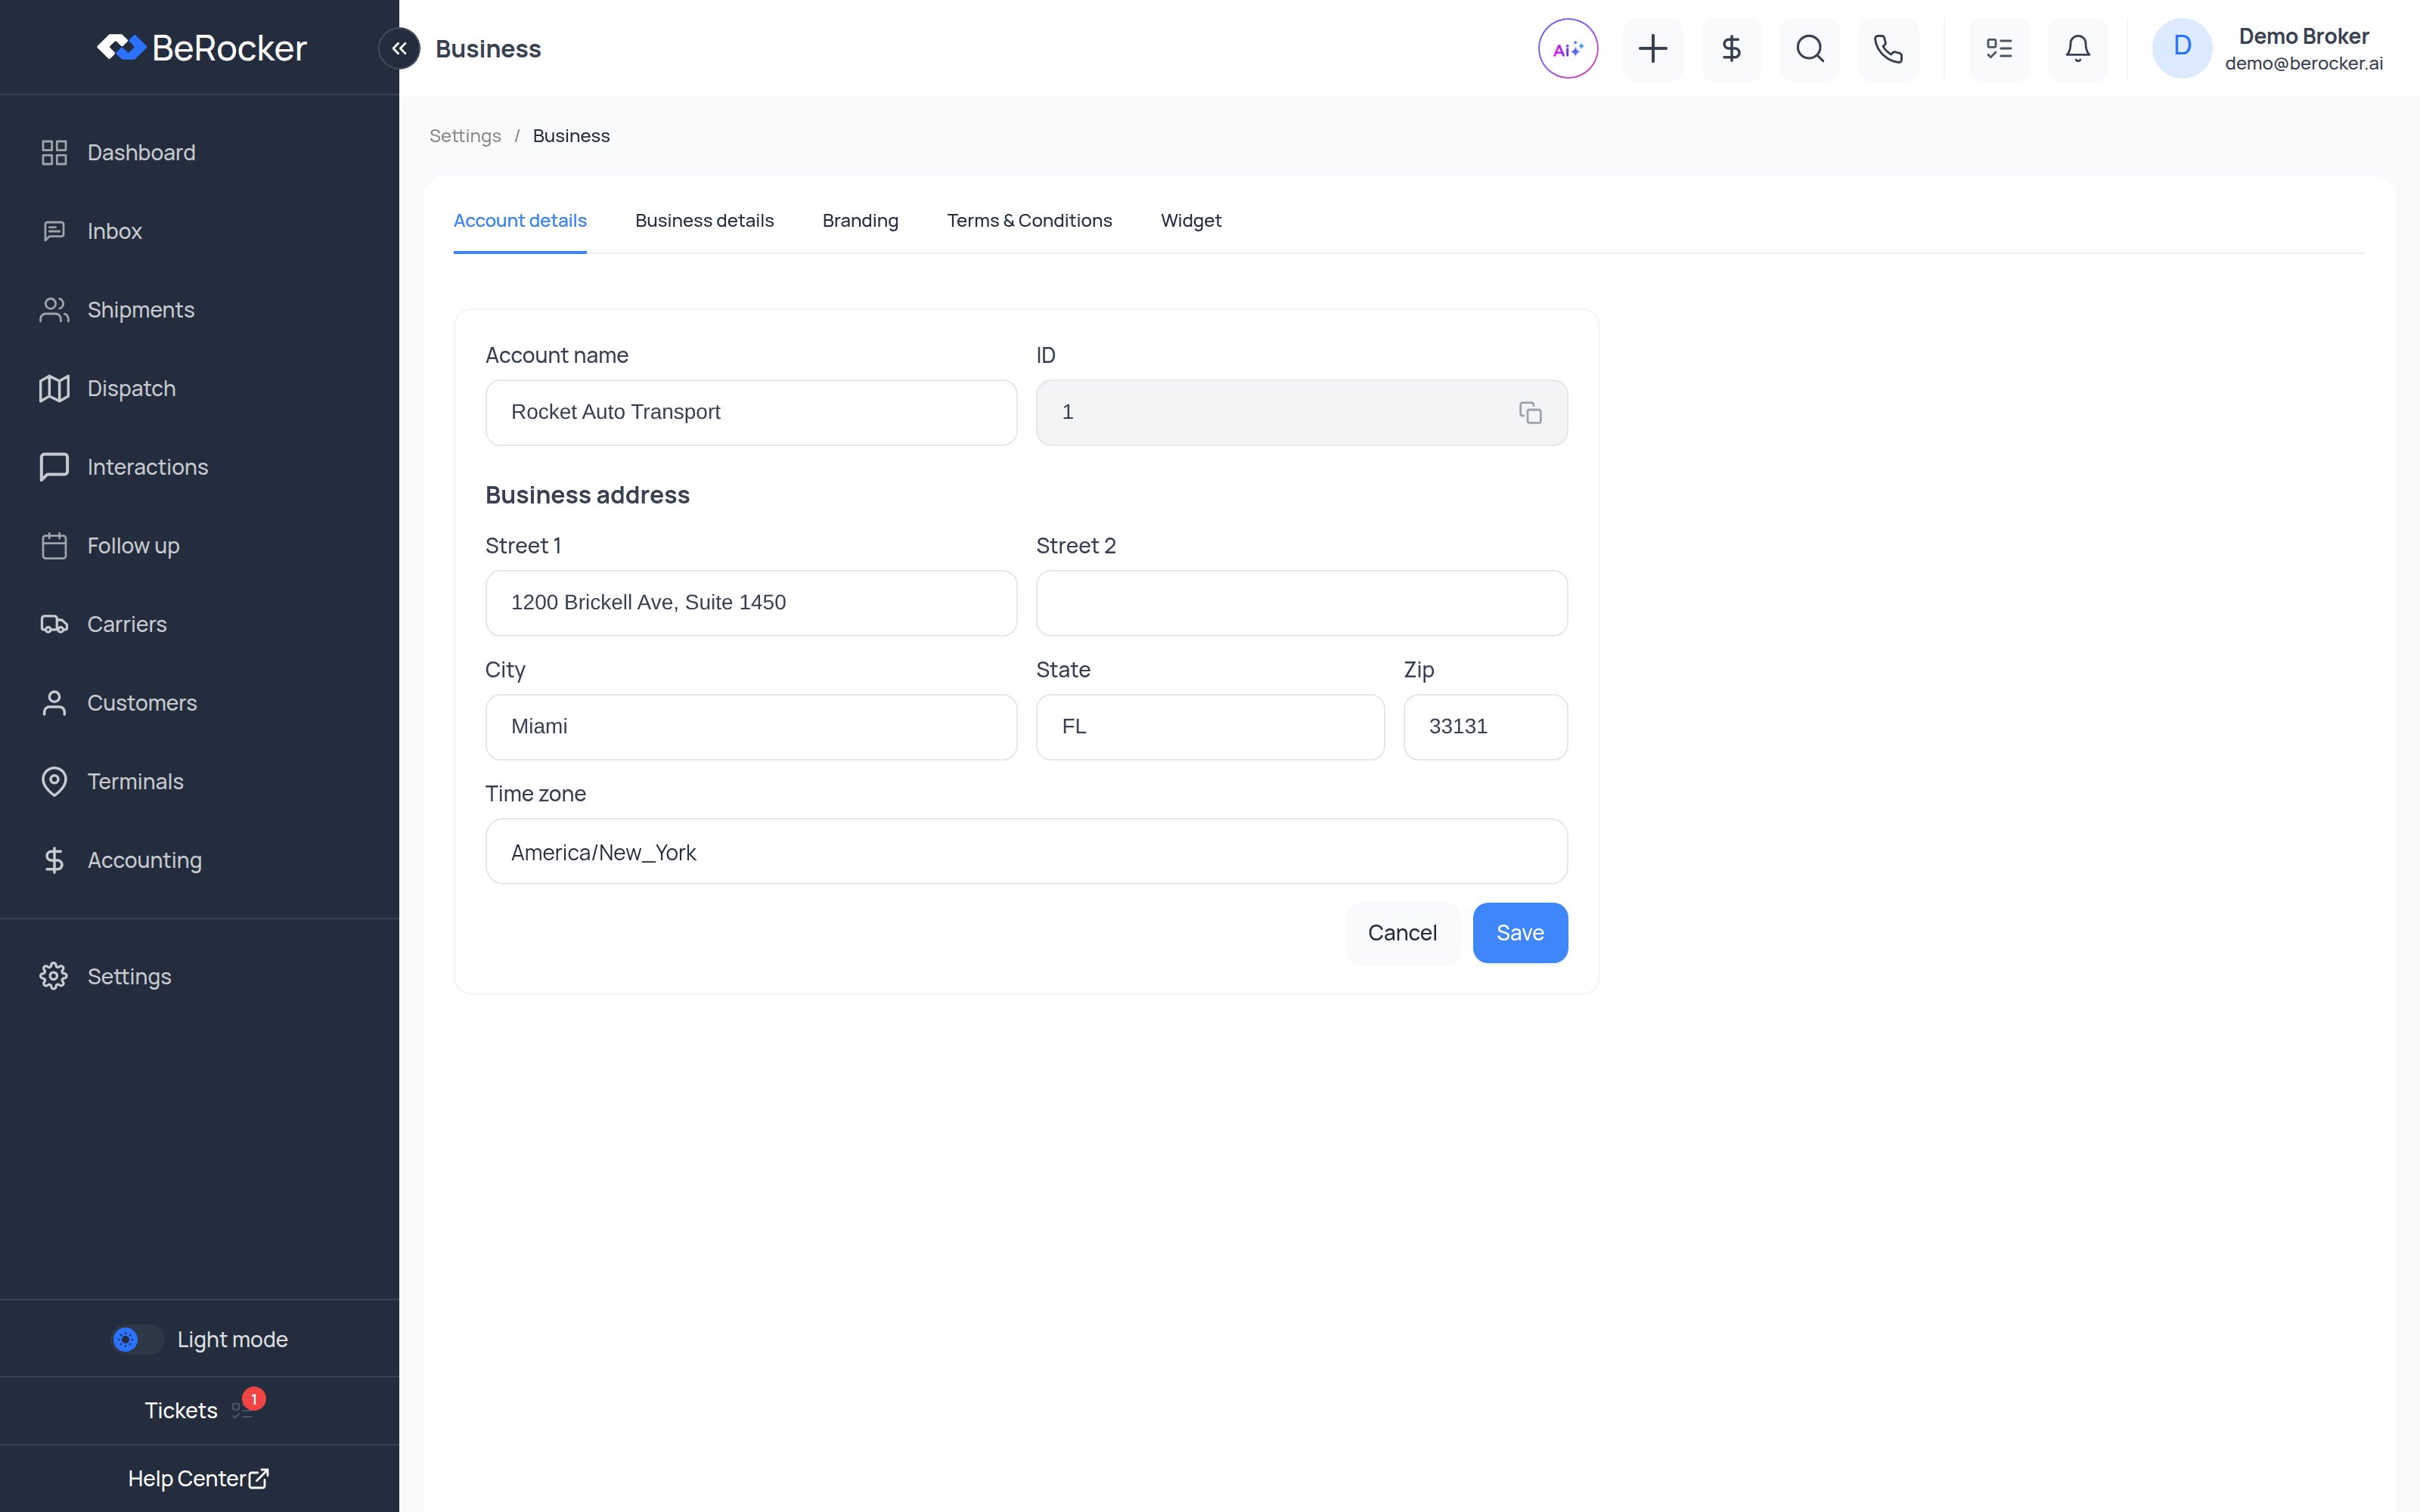Click the Street 1 input field

coord(751,603)
